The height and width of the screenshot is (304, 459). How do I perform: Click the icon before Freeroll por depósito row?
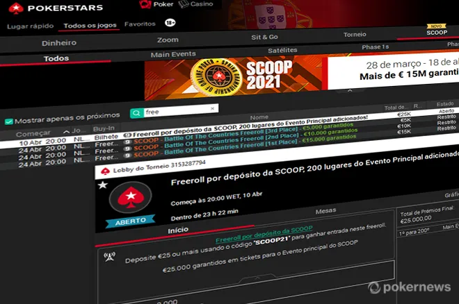point(127,135)
